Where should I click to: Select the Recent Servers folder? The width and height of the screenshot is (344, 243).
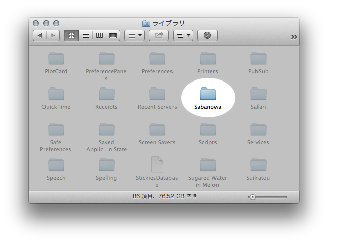click(x=157, y=94)
